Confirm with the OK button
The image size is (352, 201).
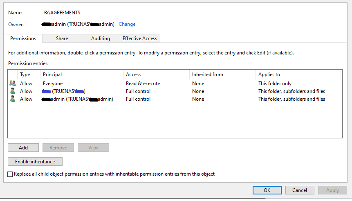pyautogui.click(x=267, y=190)
